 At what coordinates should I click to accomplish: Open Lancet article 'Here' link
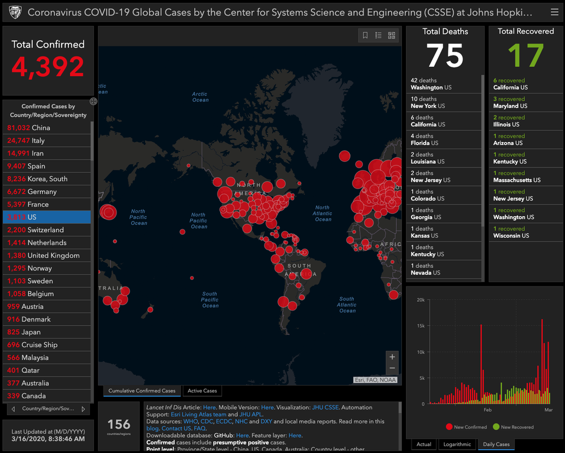pyautogui.click(x=209, y=407)
